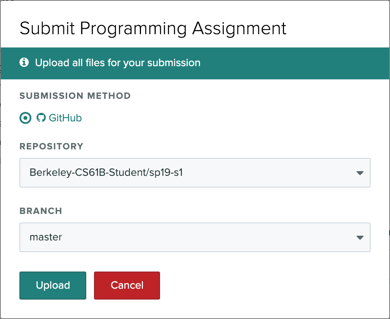Click the GitHub octocat logo icon

tap(41, 118)
